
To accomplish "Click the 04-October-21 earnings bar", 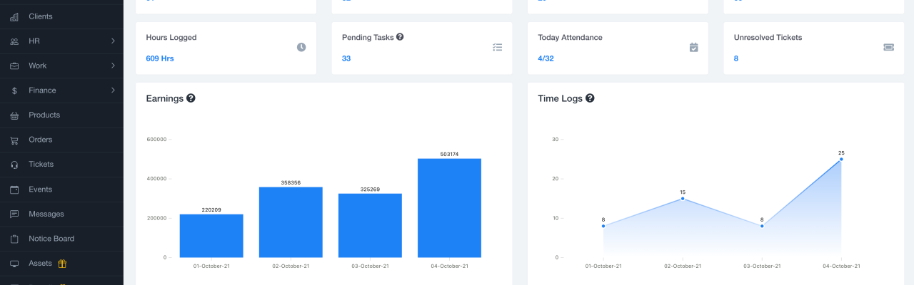I will coord(449,207).
